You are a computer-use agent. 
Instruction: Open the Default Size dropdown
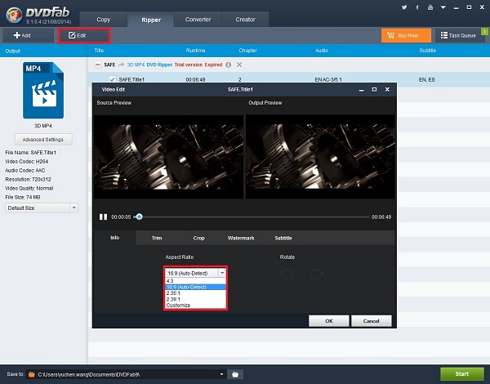pyautogui.click(x=42, y=208)
